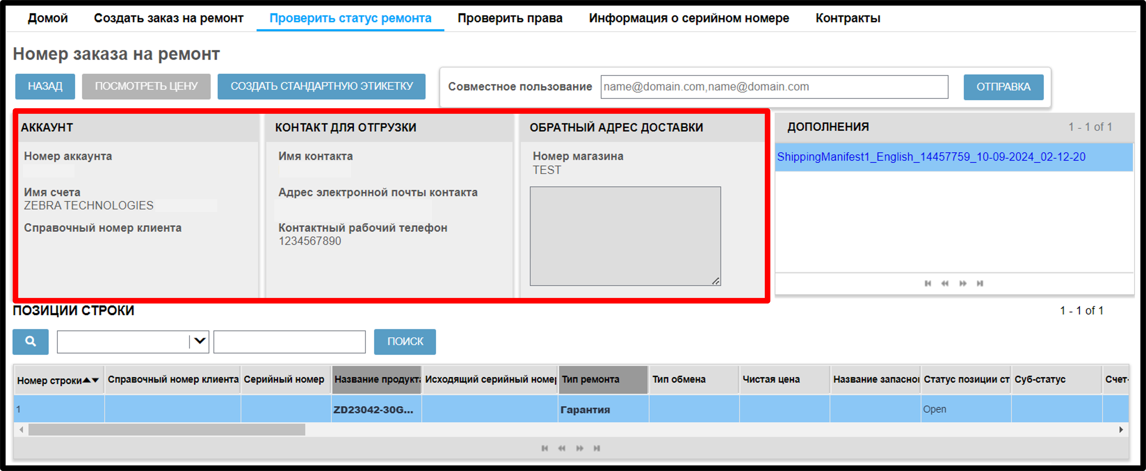Click Суб-статус column header
The height and width of the screenshot is (471, 1146).
[1057, 379]
